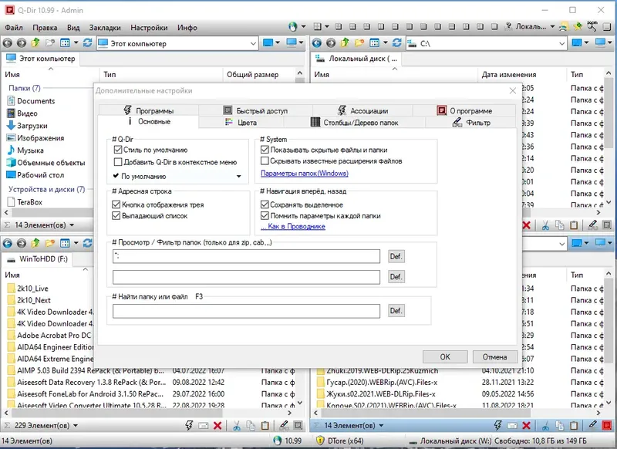Image resolution: width=617 pixels, height=449 pixels.
Task: Click the globe language icon in the menu bar
Action: point(293,27)
